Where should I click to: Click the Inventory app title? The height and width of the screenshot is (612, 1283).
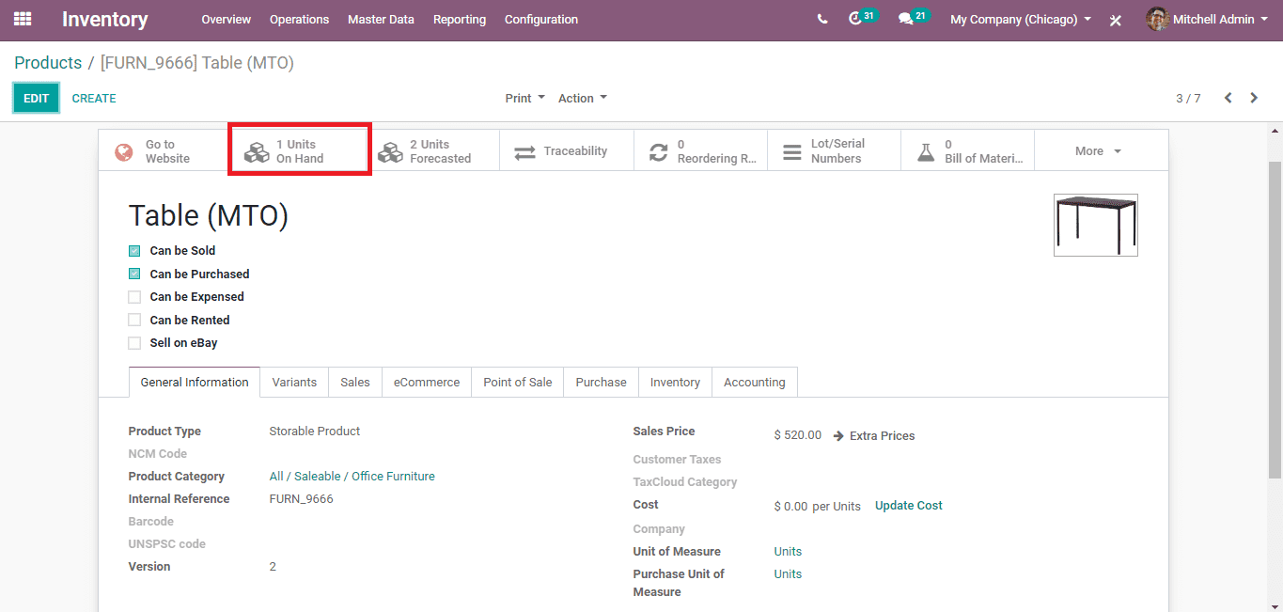tap(105, 19)
